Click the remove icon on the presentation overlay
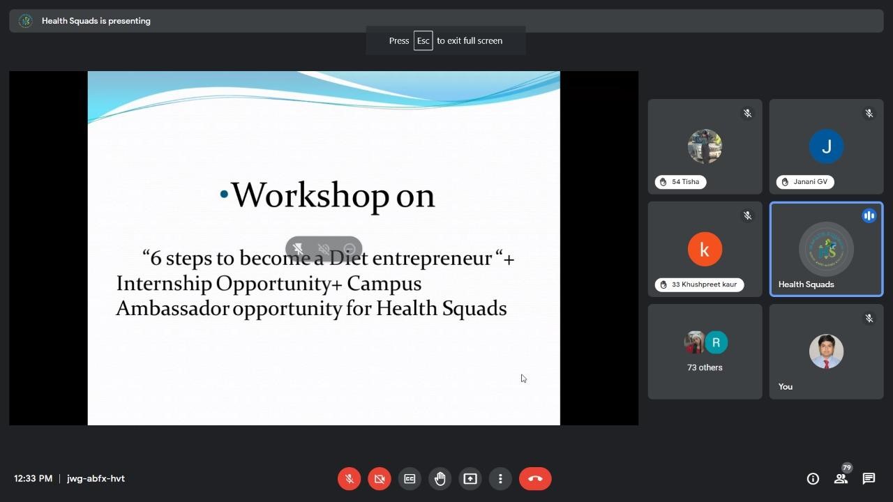The height and width of the screenshot is (502, 893). click(x=350, y=249)
